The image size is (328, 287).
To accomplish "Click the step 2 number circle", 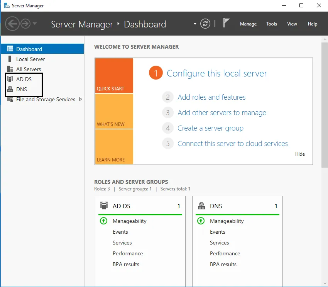I will 168,97.
